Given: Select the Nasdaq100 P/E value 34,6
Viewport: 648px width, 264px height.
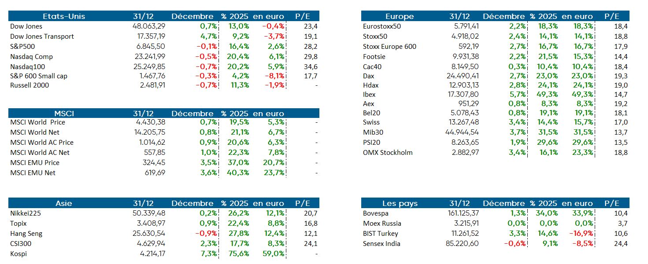Looking at the screenshot, I should click(311, 66).
